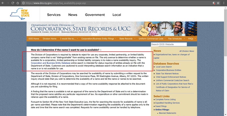Screen dimensions: 227x116
Task: Open All Division News link
Action: click(x=187, y=51)
